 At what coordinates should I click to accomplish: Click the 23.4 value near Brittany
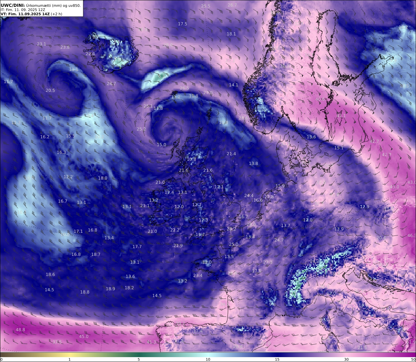point(198,276)
